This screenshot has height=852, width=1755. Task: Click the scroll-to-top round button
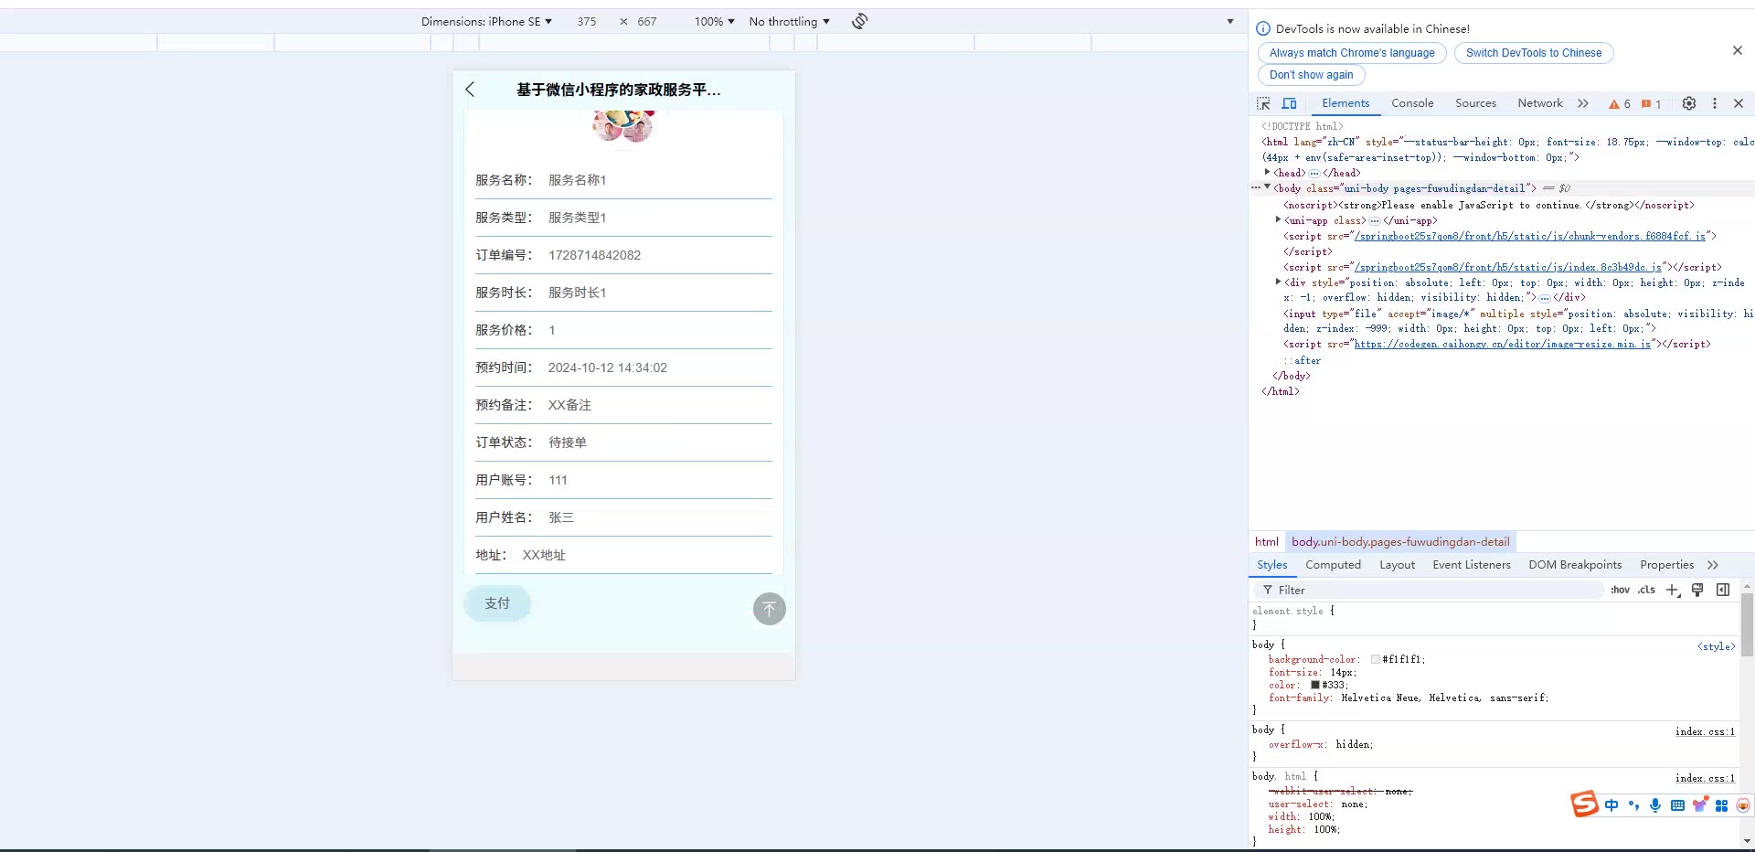pyautogui.click(x=769, y=609)
